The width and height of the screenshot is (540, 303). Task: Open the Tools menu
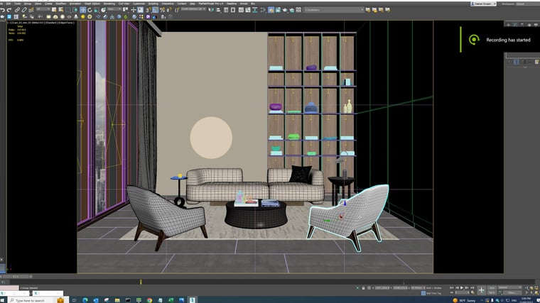coord(17,4)
